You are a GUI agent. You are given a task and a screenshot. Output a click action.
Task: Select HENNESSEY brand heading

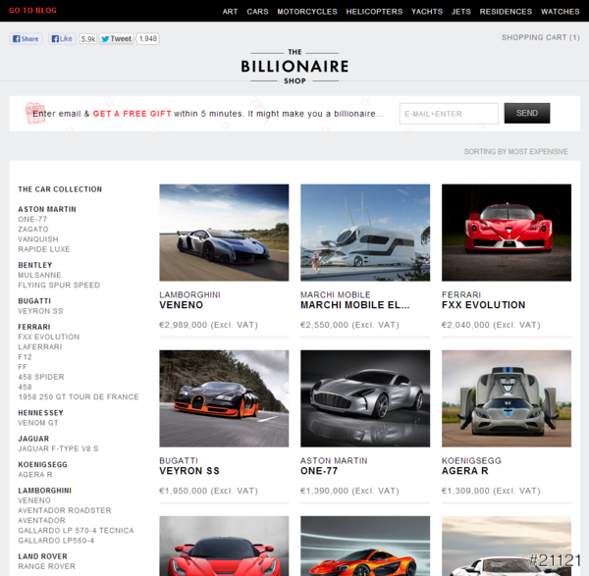(40, 413)
